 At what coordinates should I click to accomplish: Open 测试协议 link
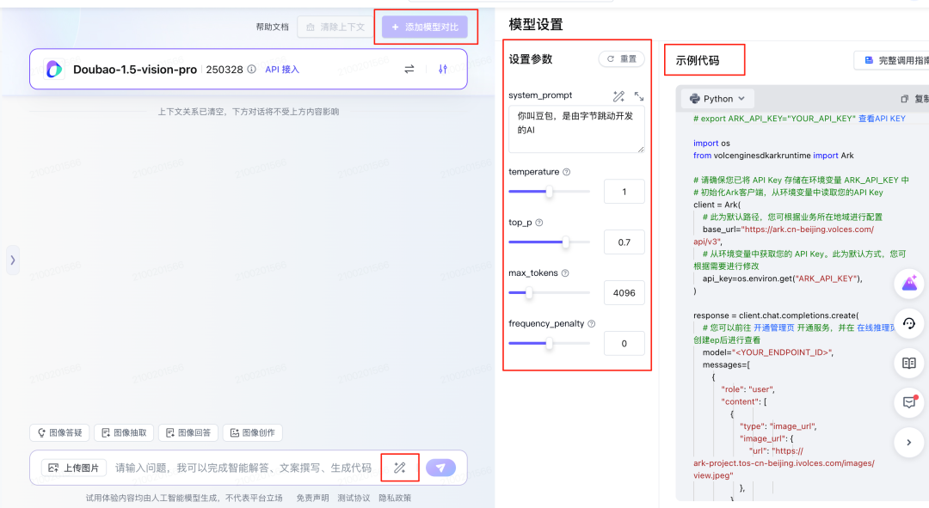[x=354, y=498]
